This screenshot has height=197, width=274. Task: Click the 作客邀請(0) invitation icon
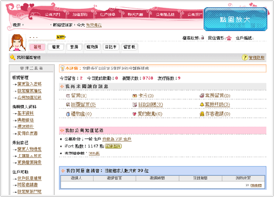point(202,114)
